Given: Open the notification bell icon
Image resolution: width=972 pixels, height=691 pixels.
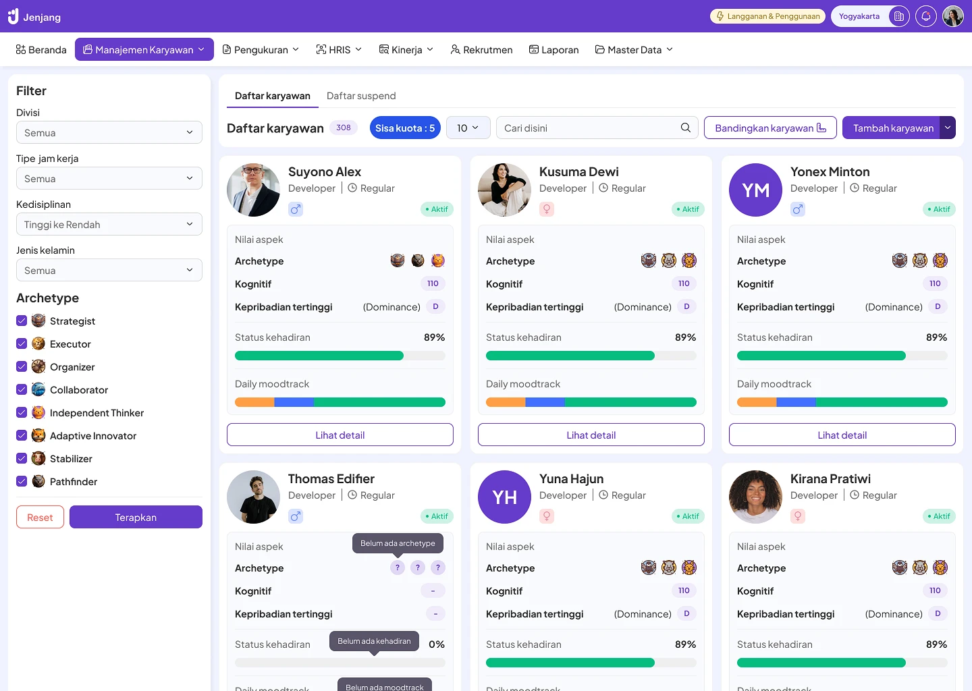Looking at the screenshot, I should tap(926, 16).
